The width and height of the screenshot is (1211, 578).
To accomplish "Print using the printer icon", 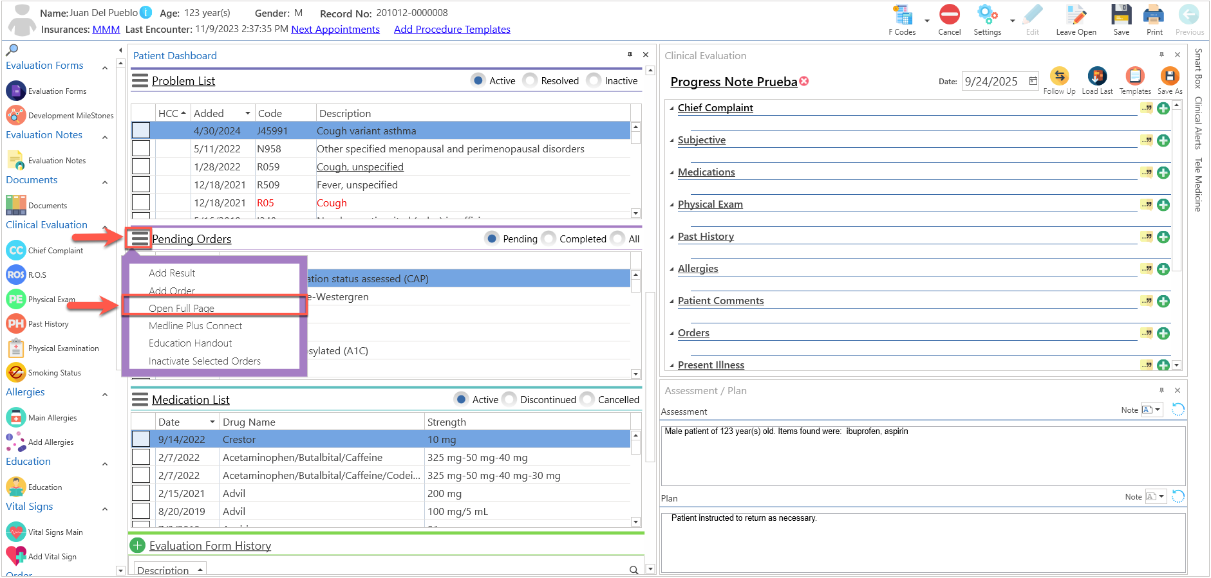I will click(x=1154, y=14).
